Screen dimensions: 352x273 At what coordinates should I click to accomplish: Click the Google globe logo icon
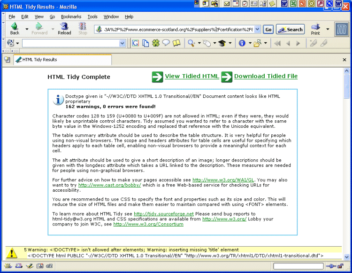pyautogui.click(x=10, y=43)
